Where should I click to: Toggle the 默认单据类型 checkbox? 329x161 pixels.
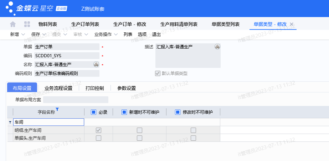click(158, 73)
